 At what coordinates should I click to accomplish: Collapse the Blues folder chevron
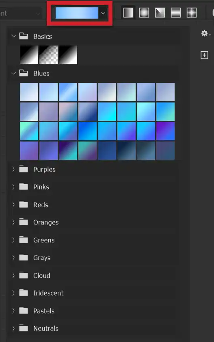point(14,73)
